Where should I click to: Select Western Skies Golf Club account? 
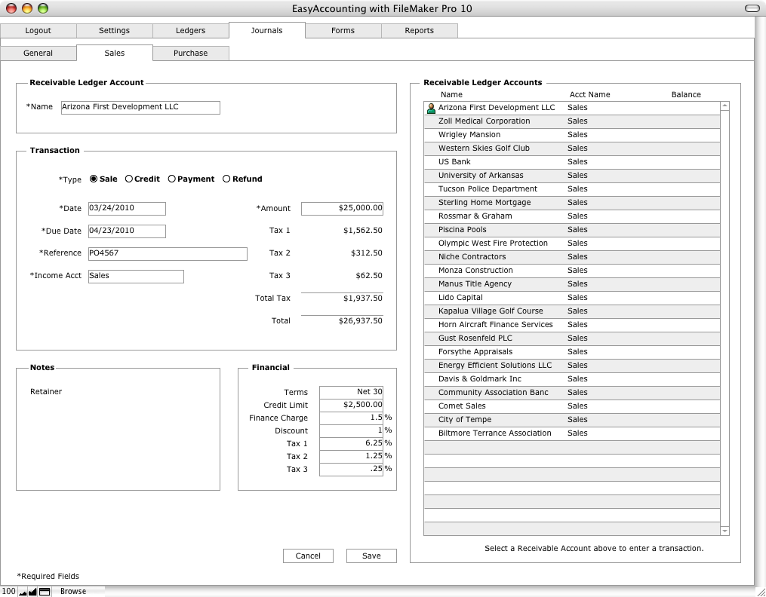(x=572, y=148)
